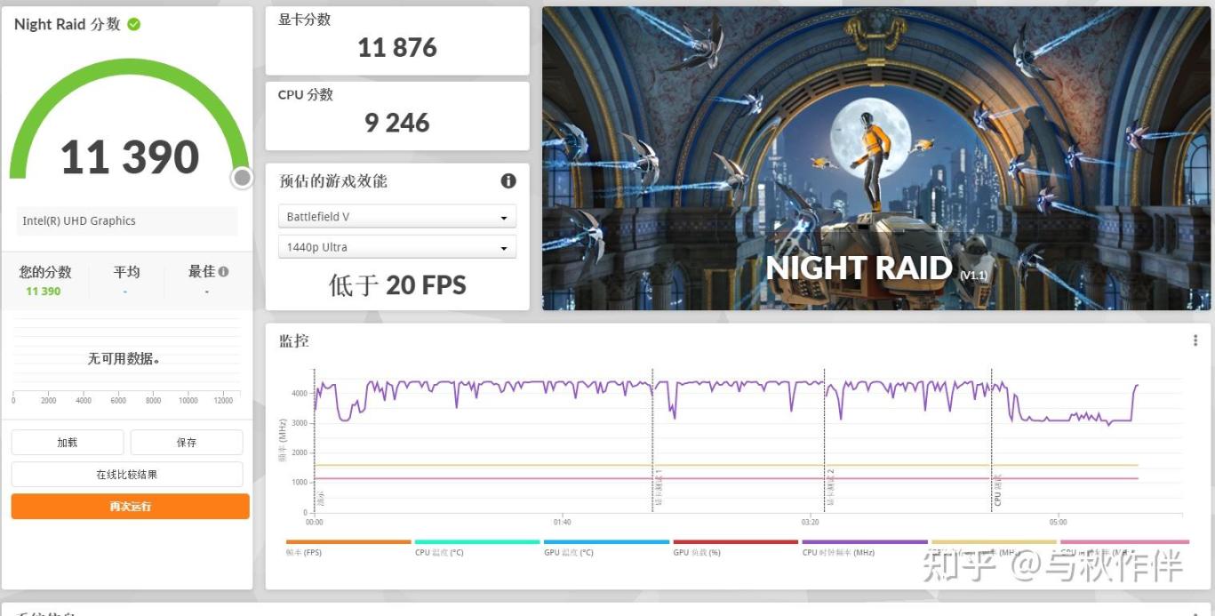Open the three-dot menu in the 监控 panel
1215x616 pixels.
[1195, 340]
